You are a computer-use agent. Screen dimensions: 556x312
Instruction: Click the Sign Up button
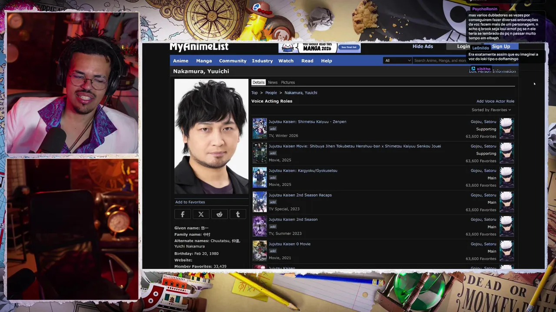coord(501,46)
